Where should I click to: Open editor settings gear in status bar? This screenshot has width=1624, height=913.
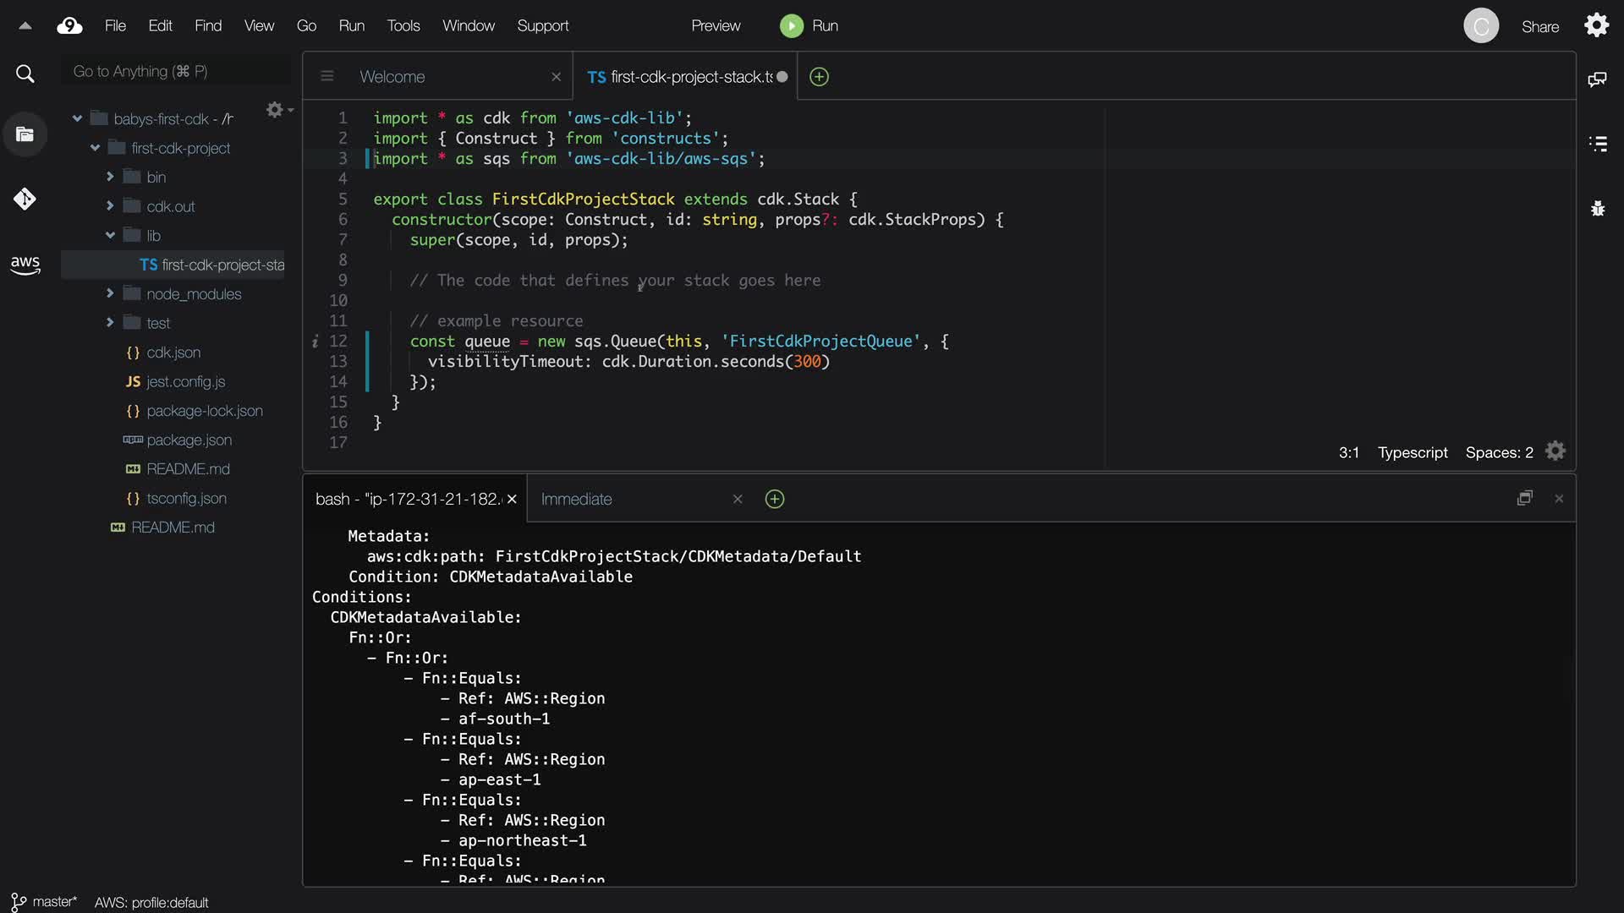point(1555,451)
